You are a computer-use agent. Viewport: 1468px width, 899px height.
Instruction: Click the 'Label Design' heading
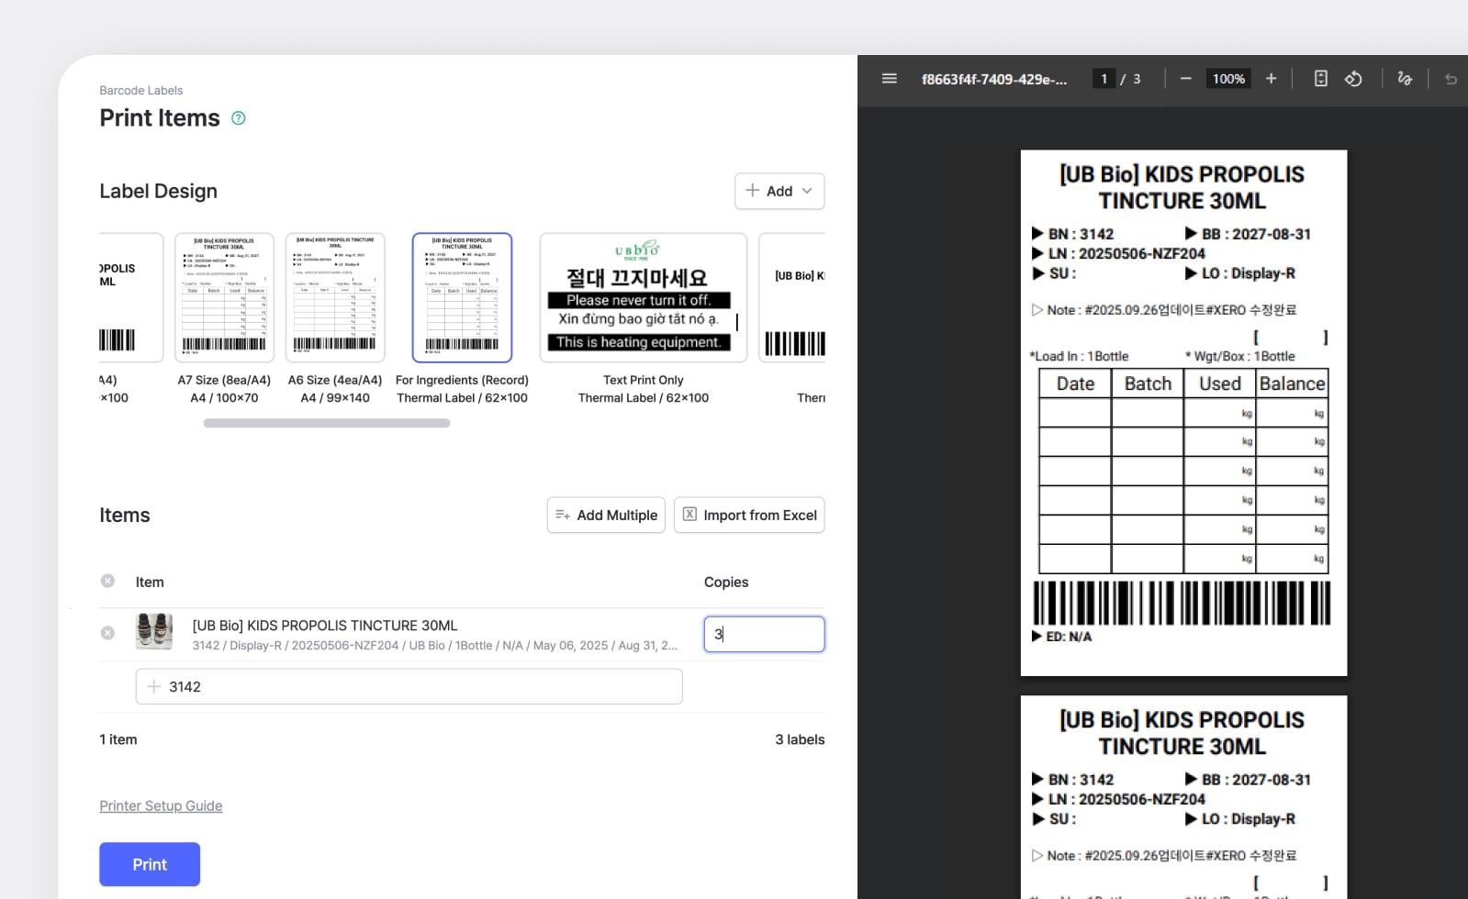click(x=158, y=191)
